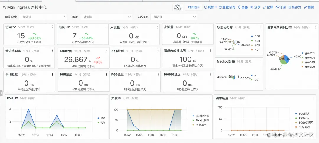Open the 请求延迟 chart more menu

pos(315,98)
